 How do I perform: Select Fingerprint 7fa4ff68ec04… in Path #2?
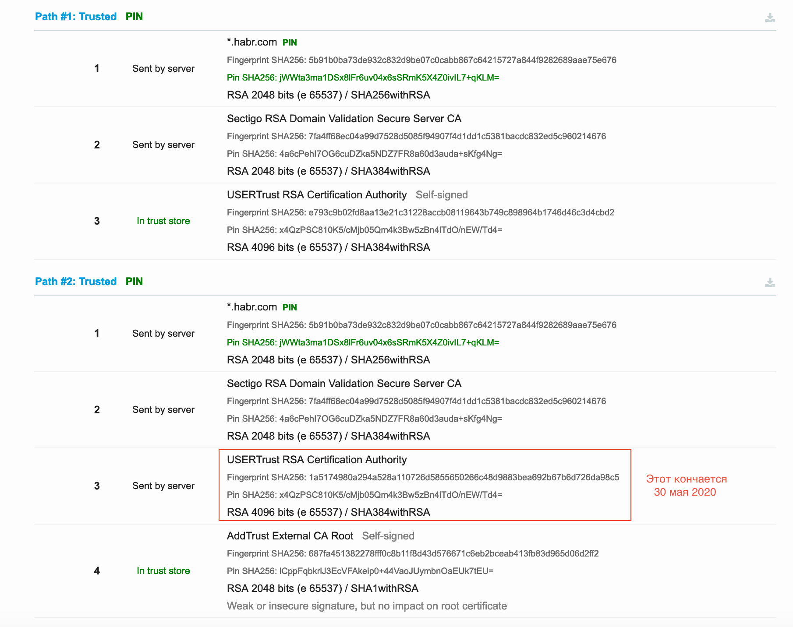416,401
